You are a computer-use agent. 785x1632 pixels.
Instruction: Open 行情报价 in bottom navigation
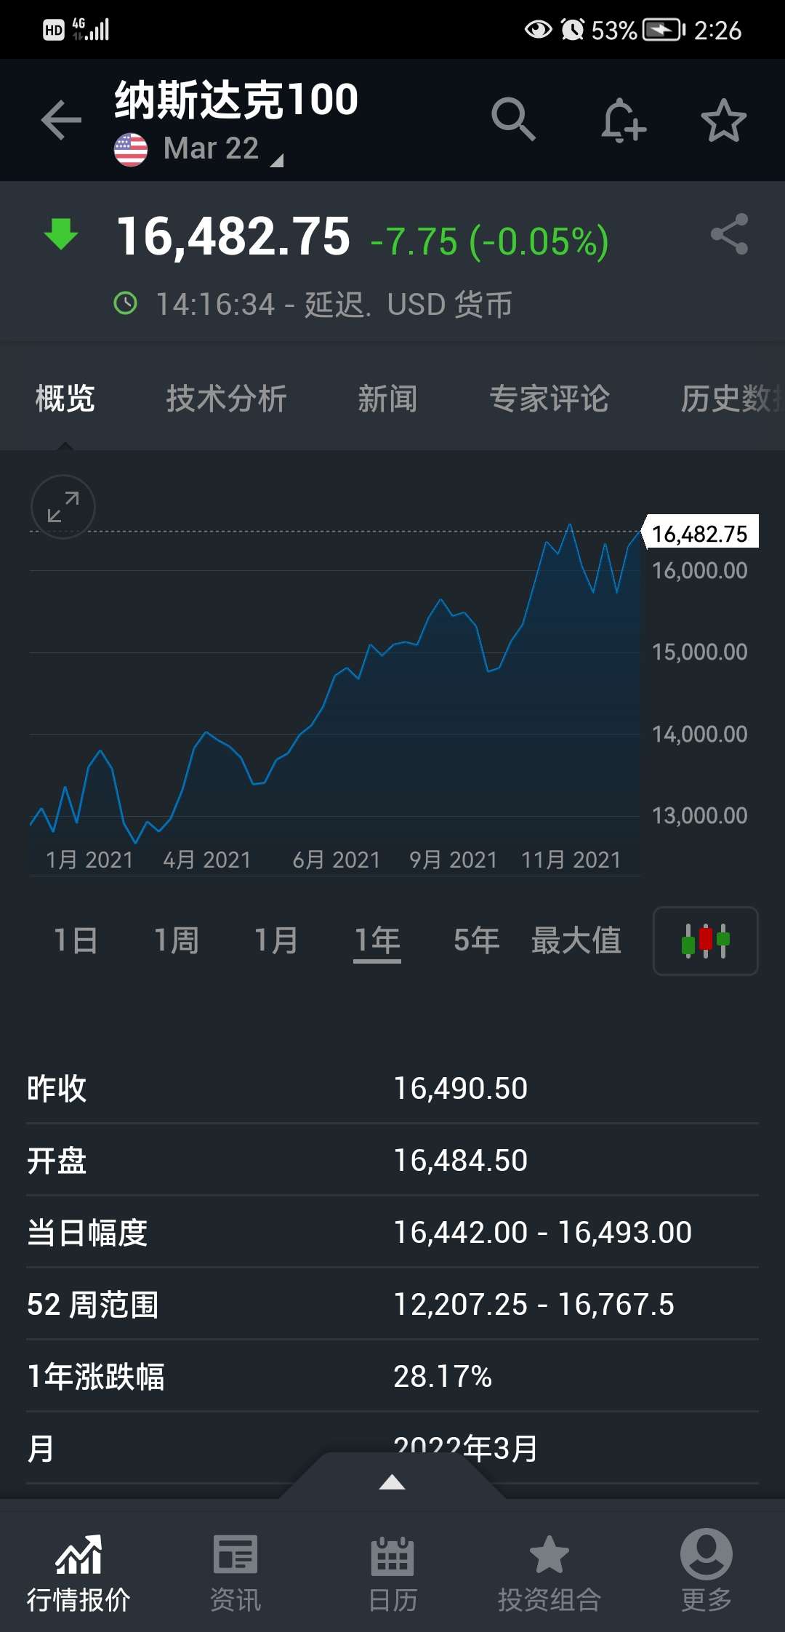pyautogui.click(x=78, y=1572)
